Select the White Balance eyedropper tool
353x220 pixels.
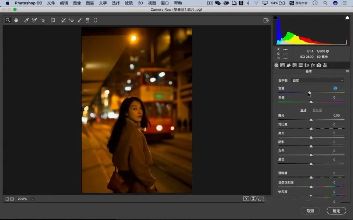[26, 20]
